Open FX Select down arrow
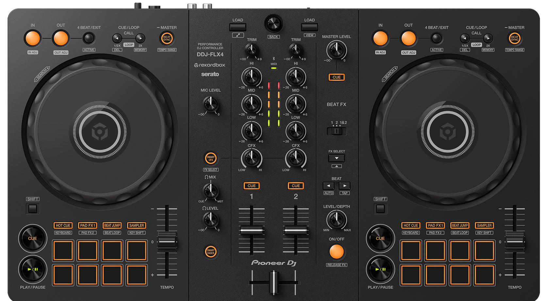This screenshot has height=301, width=542. coord(337,158)
